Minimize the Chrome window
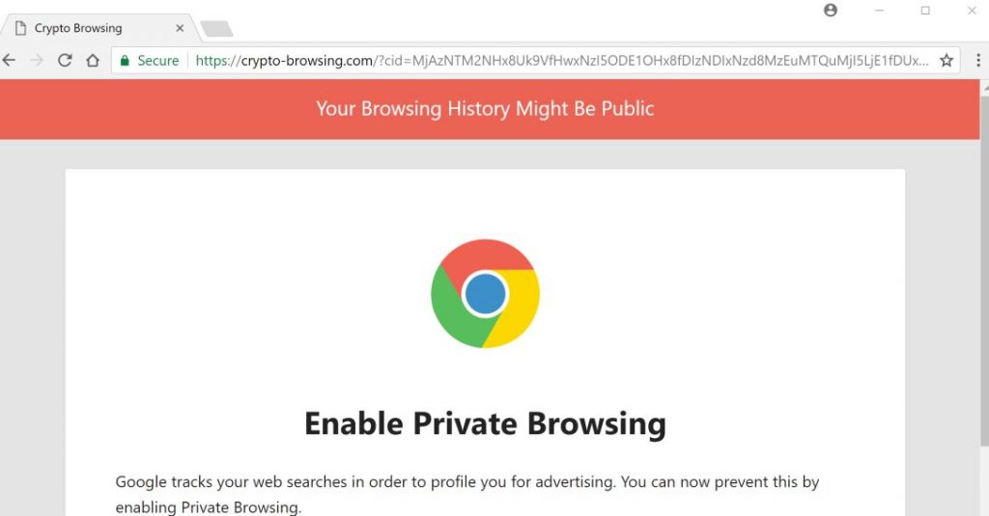Image resolution: width=989 pixels, height=516 pixels. [879, 10]
